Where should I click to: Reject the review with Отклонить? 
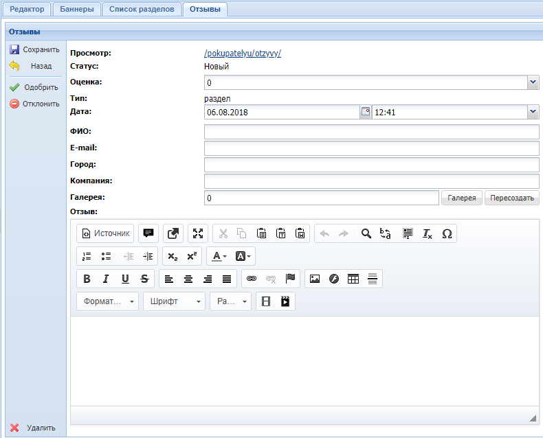[x=34, y=104]
